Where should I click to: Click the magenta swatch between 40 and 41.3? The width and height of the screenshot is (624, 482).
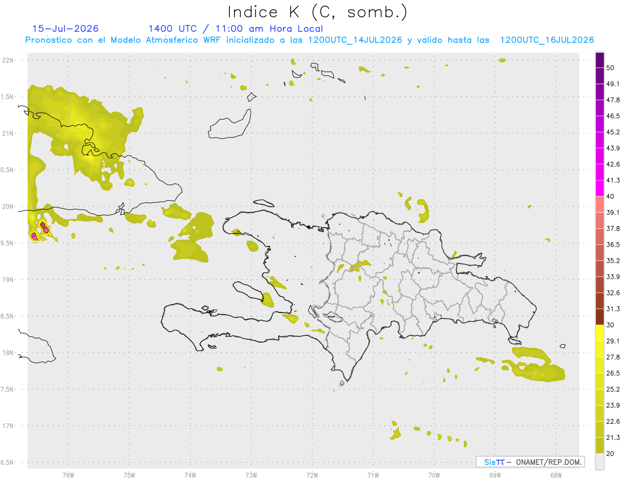pyautogui.click(x=600, y=188)
